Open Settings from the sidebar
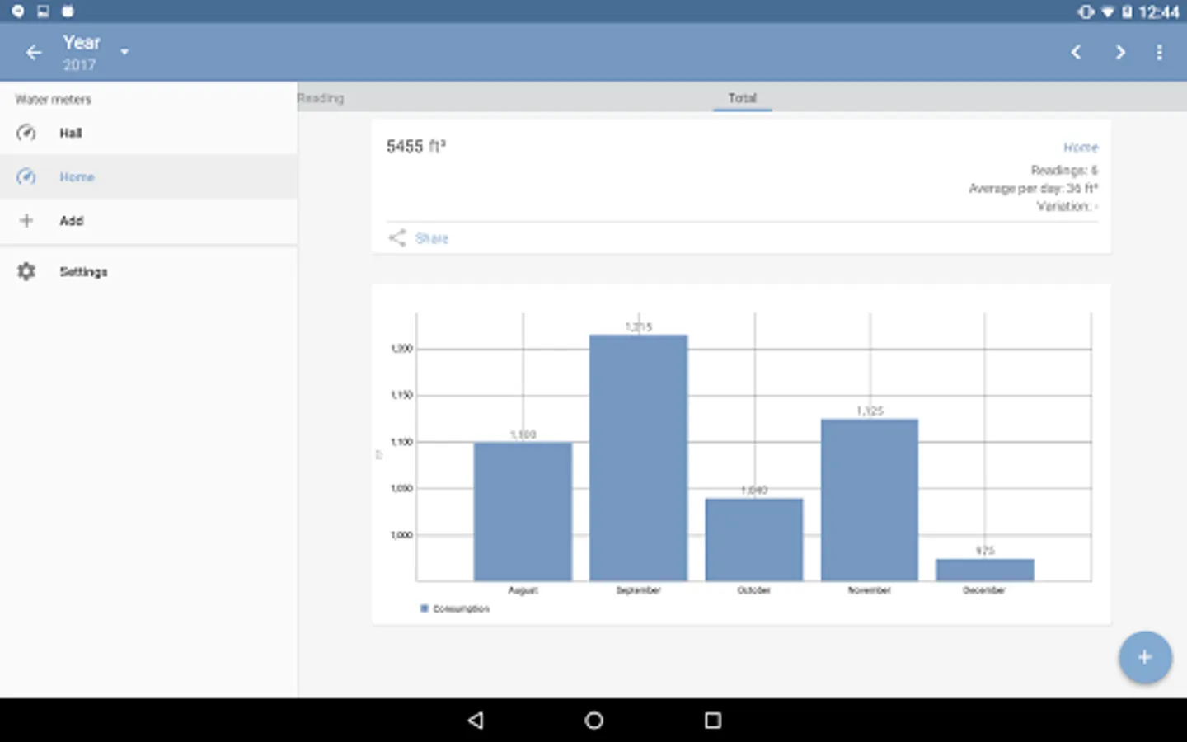This screenshot has height=742, width=1187. point(148,271)
